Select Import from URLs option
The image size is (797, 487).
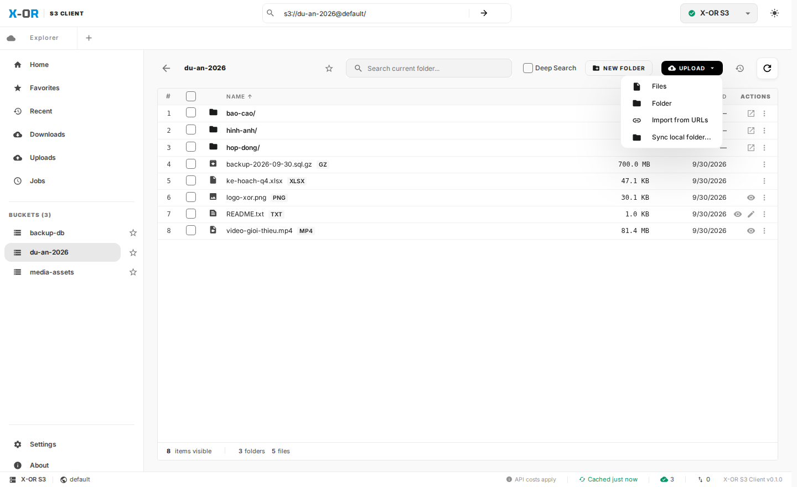671,120
